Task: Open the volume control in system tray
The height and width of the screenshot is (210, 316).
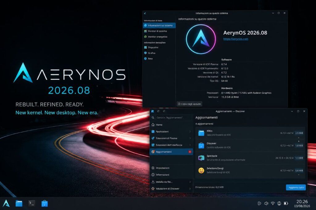Action: (x=266, y=203)
